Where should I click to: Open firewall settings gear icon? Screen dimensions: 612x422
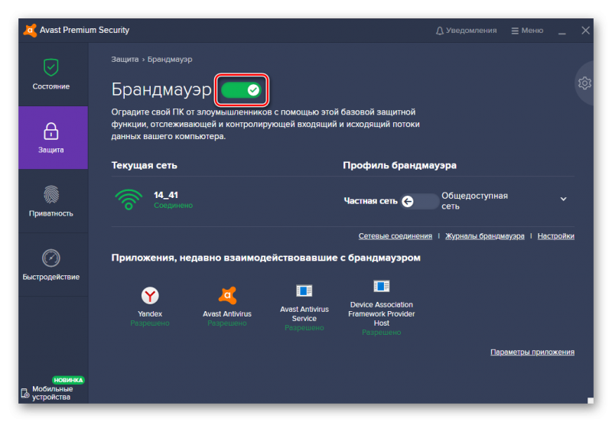point(584,83)
